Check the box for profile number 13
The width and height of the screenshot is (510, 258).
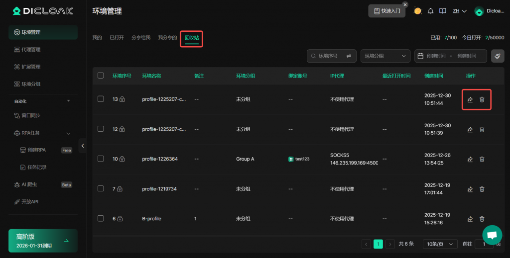101,99
